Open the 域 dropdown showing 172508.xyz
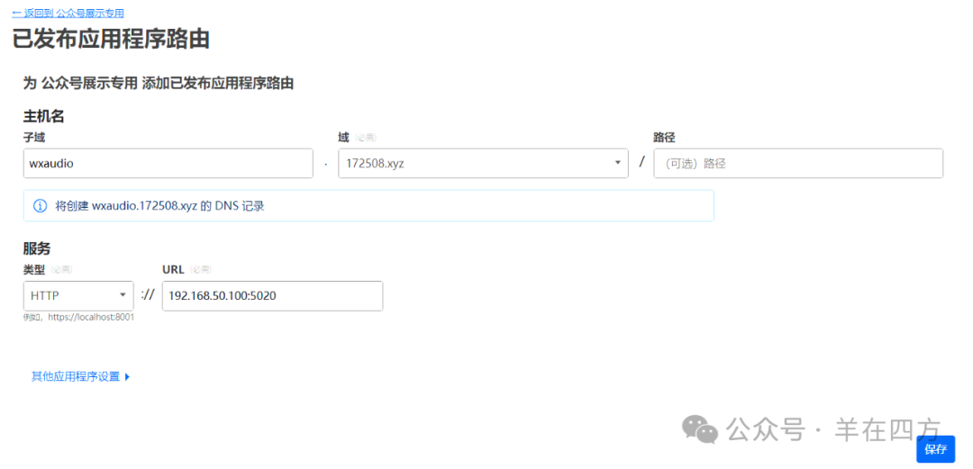The height and width of the screenshot is (469, 973). click(482, 164)
